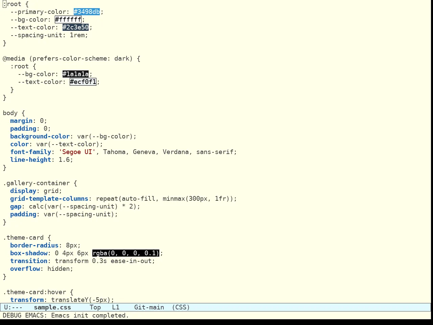Click the 'font-family' property name
The height and width of the screenshot is (325, 433).
pyautogui.click(x=30, y=152)
